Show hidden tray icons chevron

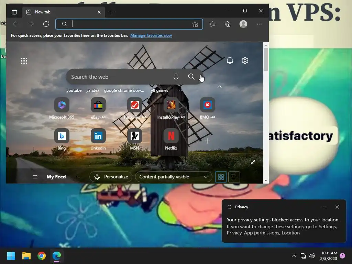(294, 256)
